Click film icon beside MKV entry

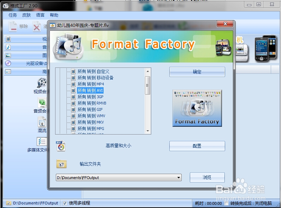coord(73,122)
